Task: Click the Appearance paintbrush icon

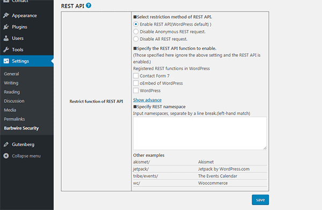Action: tap(6, 16)
